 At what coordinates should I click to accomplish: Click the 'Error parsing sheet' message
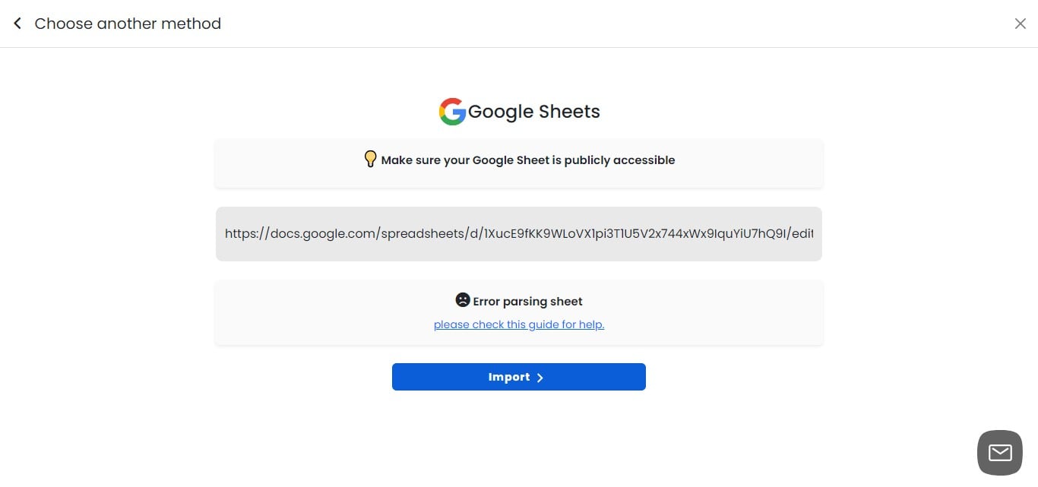527,301
